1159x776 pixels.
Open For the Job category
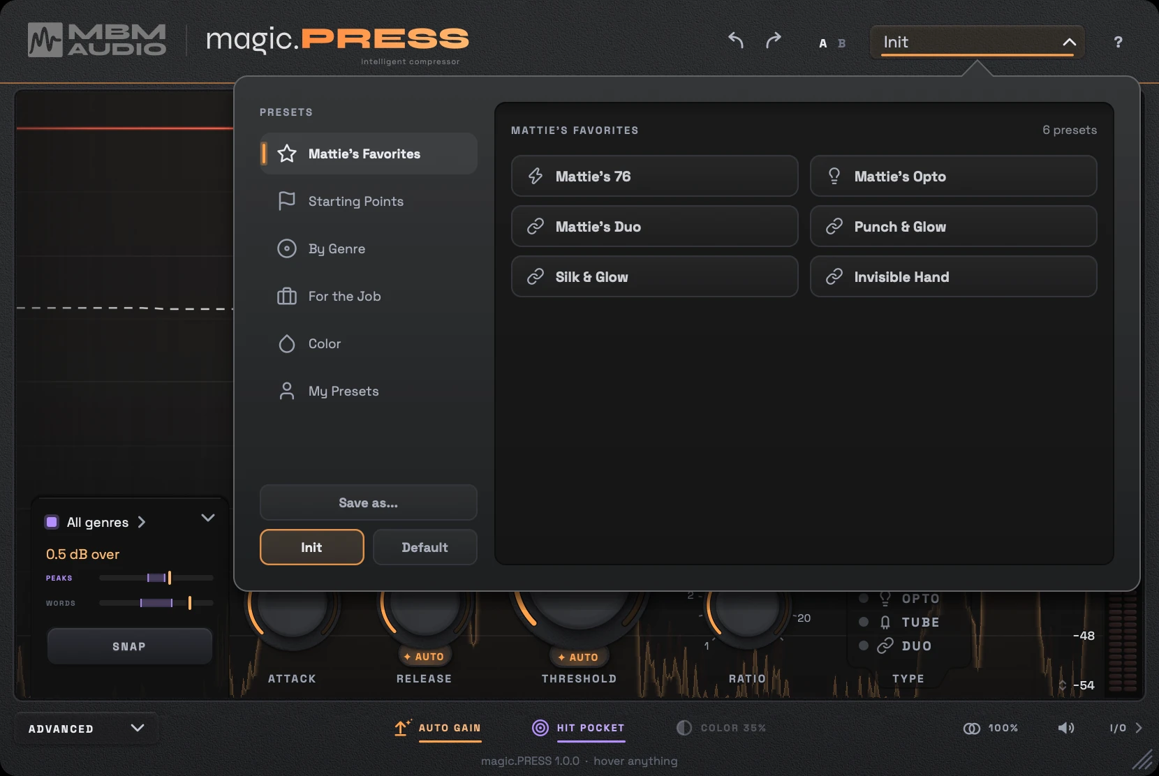pos(369,296)
